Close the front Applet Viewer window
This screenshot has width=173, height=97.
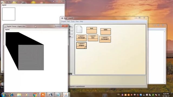(x=65, y=26)
